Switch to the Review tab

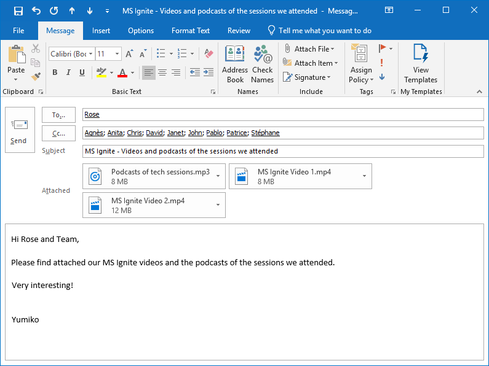[239, 31]
